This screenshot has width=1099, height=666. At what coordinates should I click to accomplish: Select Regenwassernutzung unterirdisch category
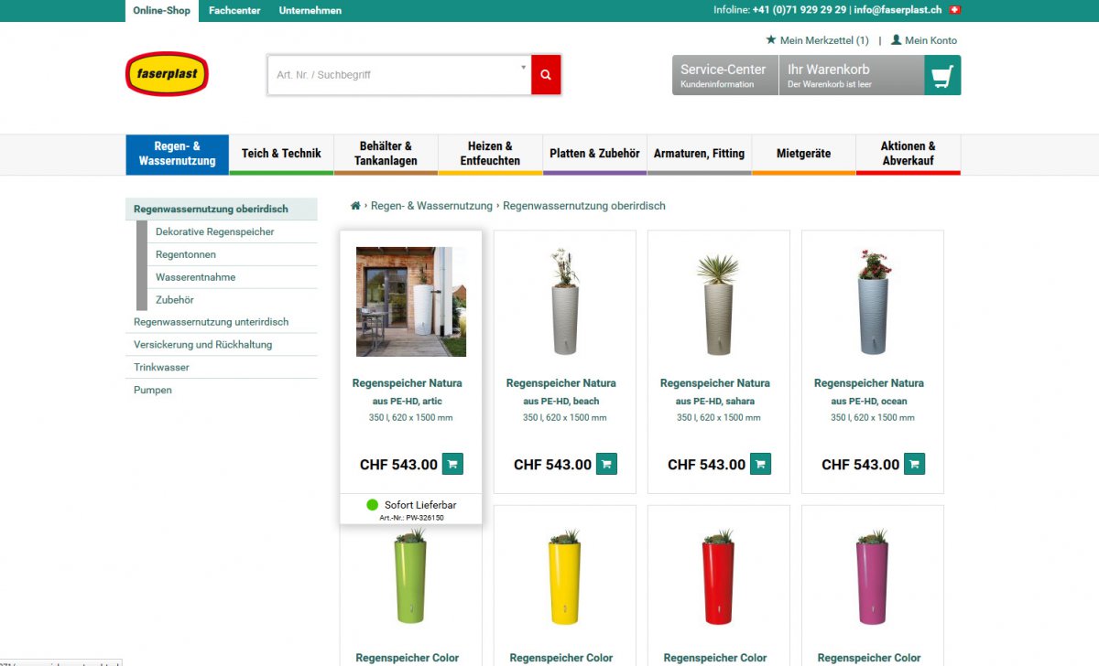[211, 322]
